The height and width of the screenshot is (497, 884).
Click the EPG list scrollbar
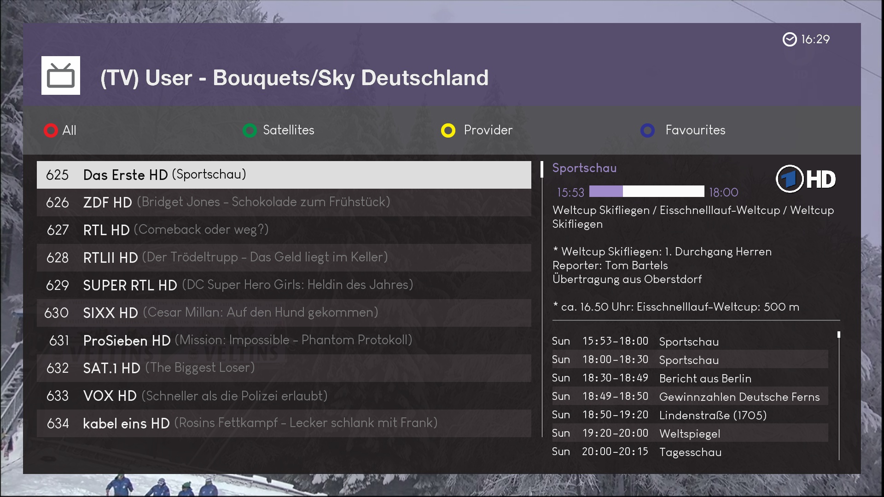839,396
